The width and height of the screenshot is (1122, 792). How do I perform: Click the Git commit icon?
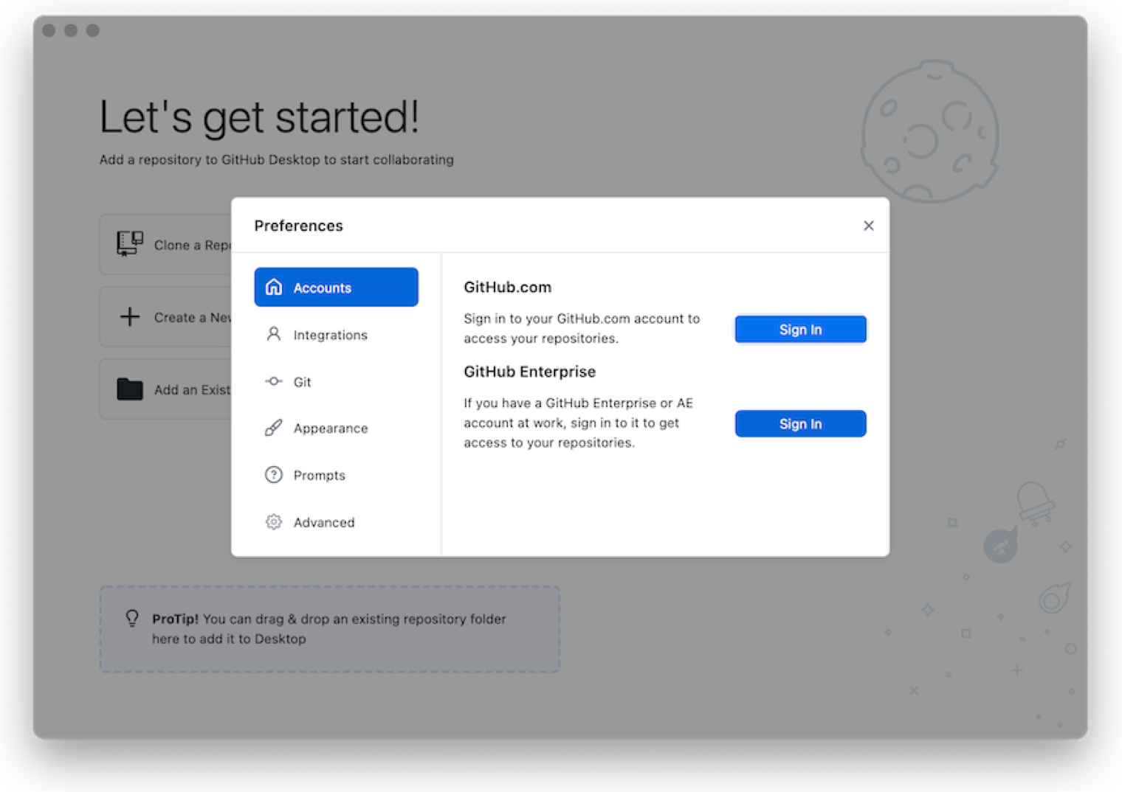click(274, 381)
